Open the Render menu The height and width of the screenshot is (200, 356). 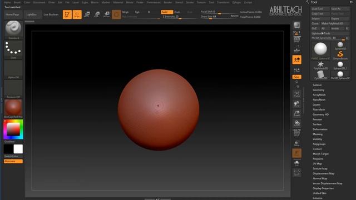pyautogui.click(x=168, y=2)
